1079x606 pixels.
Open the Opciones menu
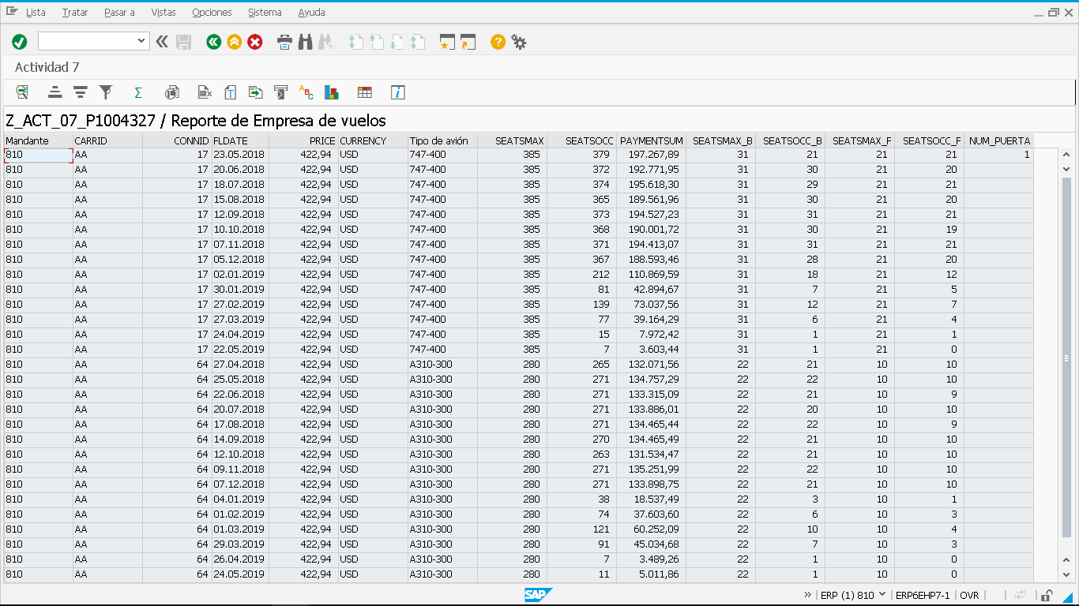pyautogui.click(x=212, y=13)
